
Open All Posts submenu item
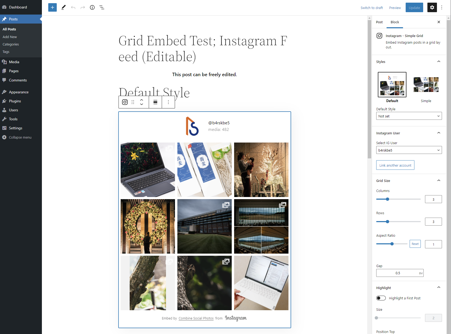(x=9, y=29)
